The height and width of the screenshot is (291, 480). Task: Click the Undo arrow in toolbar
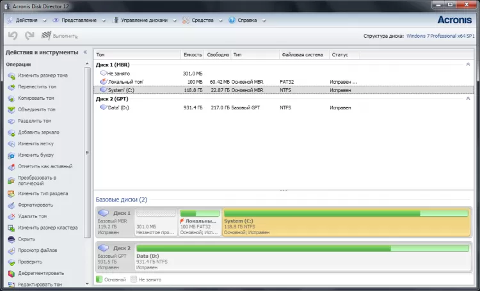click(13, 36)
